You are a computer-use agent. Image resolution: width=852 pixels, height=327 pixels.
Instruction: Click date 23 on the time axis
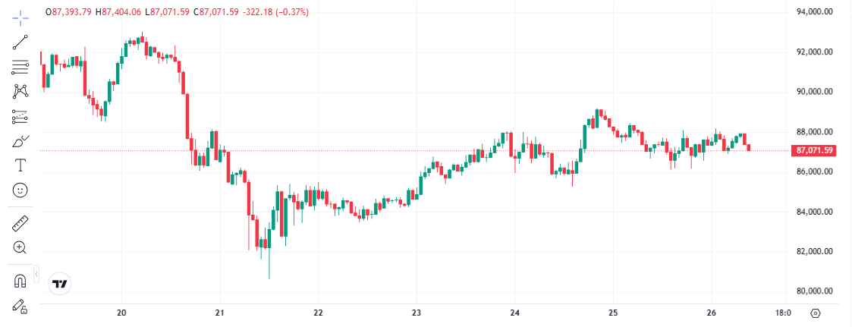[417, 313]
